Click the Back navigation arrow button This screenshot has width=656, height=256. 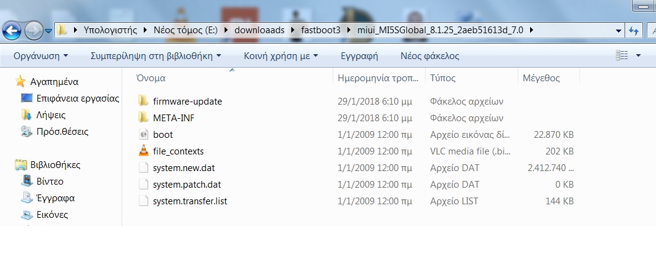(13, 30)
